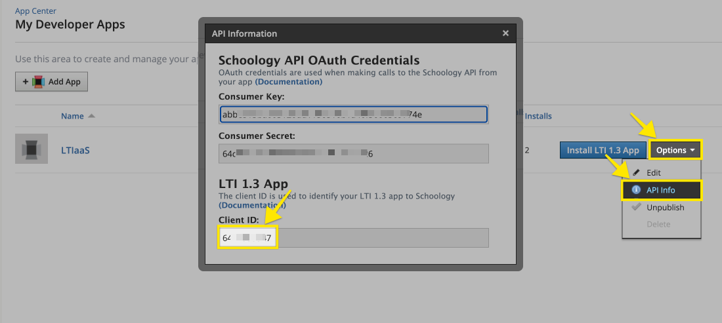Screen dimensions: 722x323
Task: Open the LTIaaS app link
Action: [75, 150]
